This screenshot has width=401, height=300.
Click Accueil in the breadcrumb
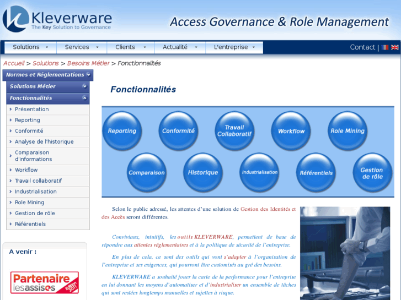pyautogui.click(x=14, y=63)
